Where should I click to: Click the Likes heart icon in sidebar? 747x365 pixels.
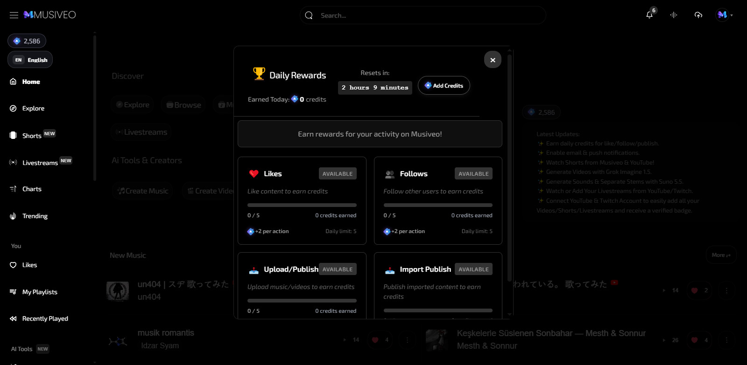pos(13,265)
